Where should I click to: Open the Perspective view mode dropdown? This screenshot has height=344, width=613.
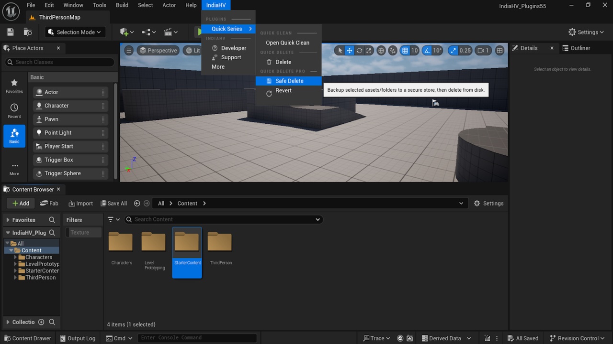click(x=158, y=51)
